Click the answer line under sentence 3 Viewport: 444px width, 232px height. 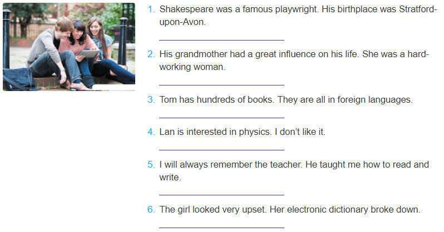[x=221, y=118]
